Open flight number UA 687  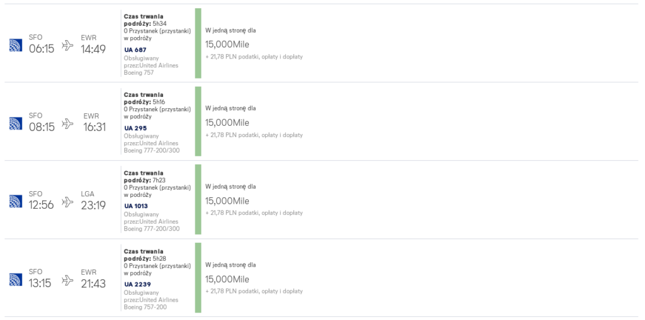pos(135,50)
